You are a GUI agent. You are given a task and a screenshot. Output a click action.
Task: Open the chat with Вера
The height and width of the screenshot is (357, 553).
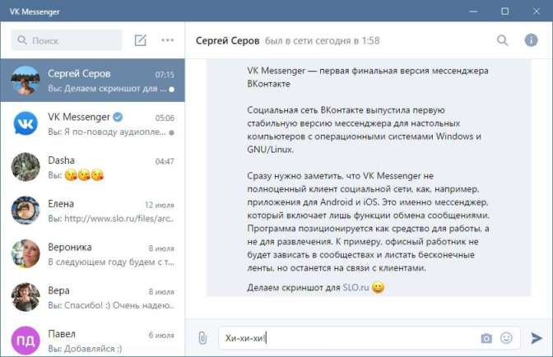pos(92,299)
